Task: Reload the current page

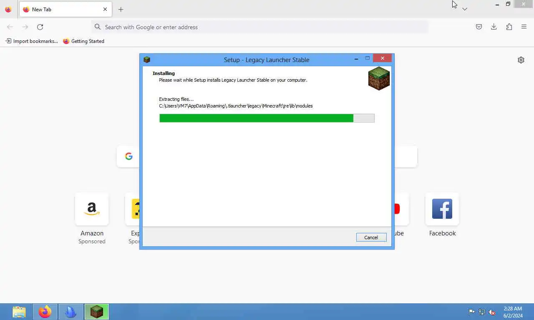Action: coord(40,27)
